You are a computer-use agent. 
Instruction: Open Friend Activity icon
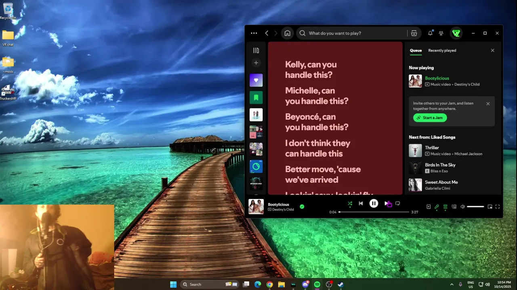[x=441, y=33]
